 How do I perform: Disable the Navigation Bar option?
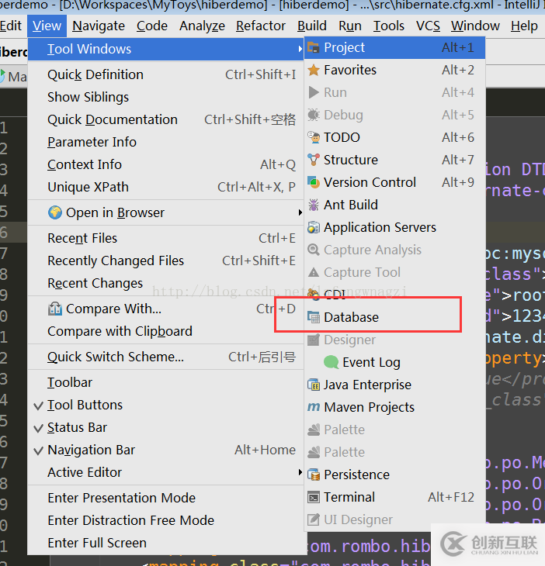40,450
